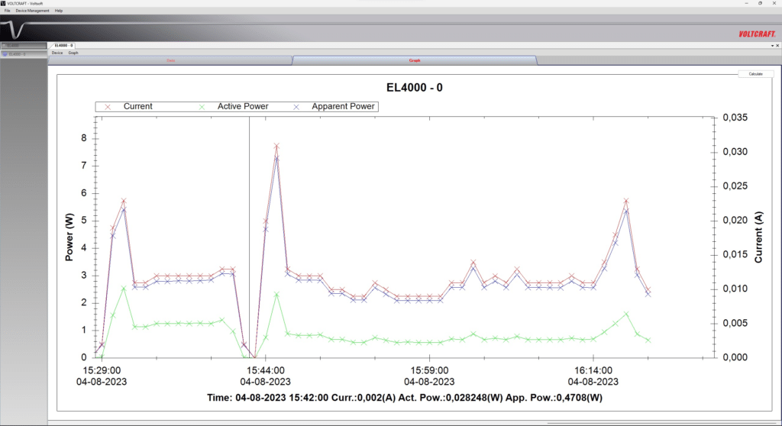The height and width of the screenshot is (426, 782).
Task: Open the Graph submenu under the document tab
Action: click(x=73, y=53)
